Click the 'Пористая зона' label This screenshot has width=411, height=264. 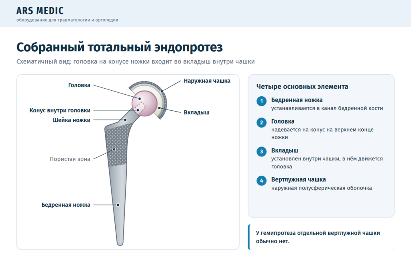70,159
